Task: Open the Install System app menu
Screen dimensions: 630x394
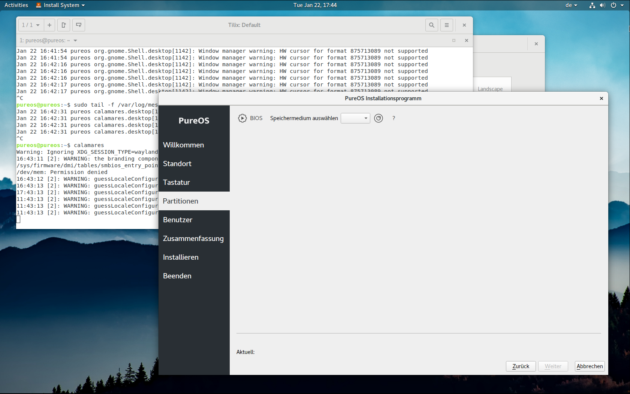Action: coord(60,5)
